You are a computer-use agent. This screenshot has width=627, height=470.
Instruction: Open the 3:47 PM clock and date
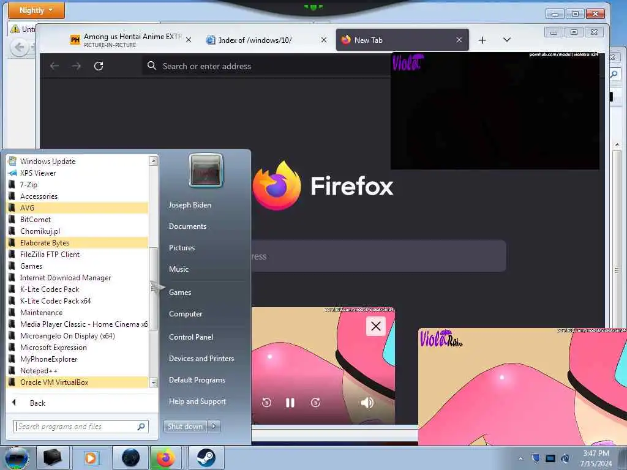[596, 458]
